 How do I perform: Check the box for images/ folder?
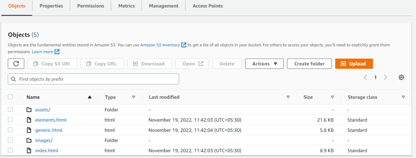point(10,140)
